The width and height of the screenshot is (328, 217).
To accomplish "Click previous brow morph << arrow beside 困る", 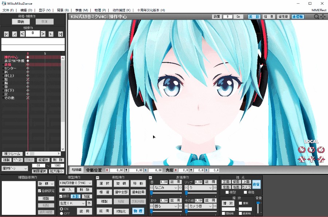I will point(152,206).
